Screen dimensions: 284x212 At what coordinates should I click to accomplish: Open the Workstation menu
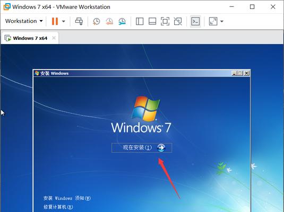24,21
